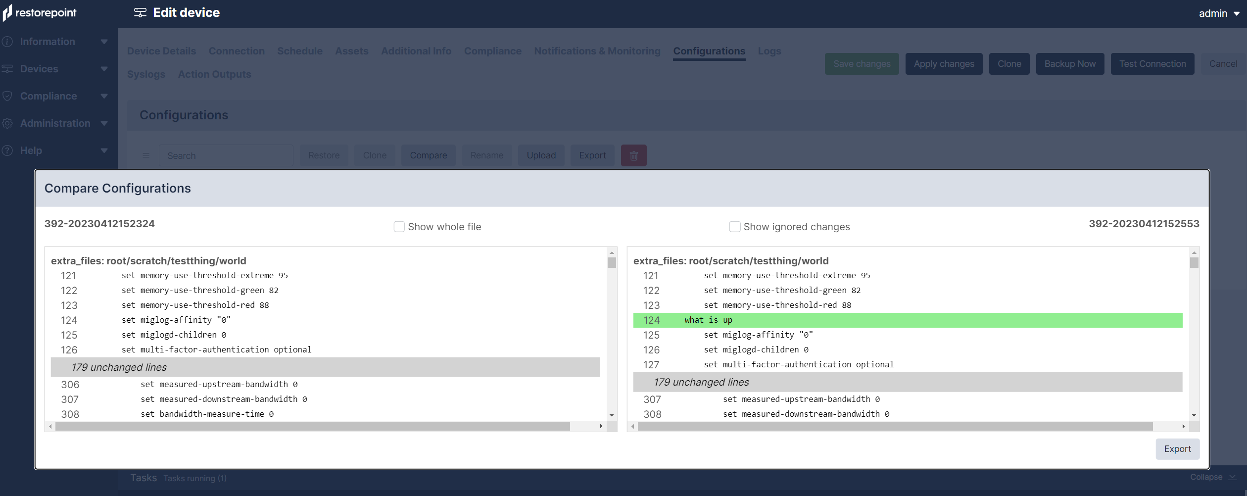Tick the Show ignored changes checkbox

click(735, 227)
